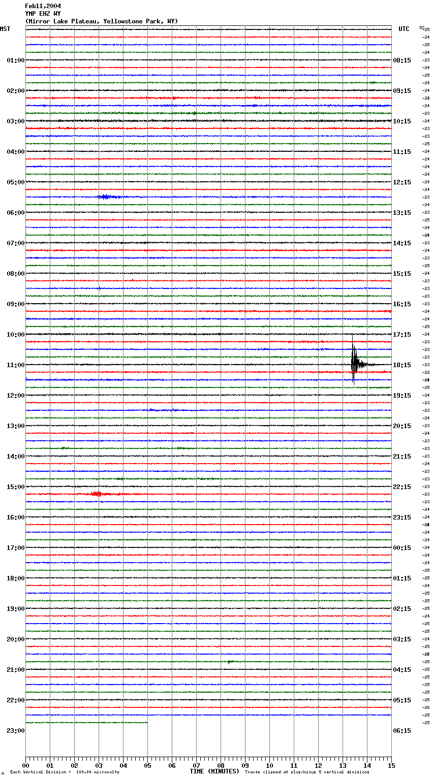This screenshot has height=779, width=432.
Task: Click the '14:00' MST time label
Action: (16, 457)
